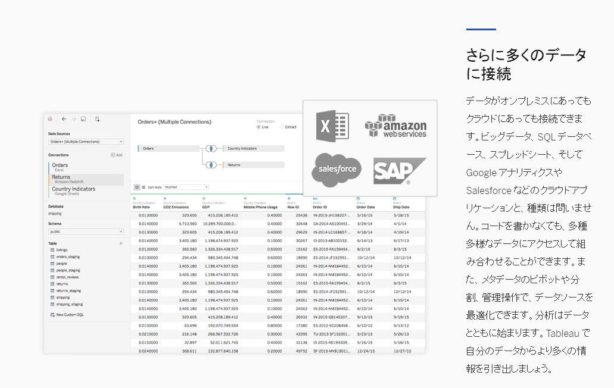Click the forward arrow in Tableau toolbar
Viewport: 614px width, 388px height.
73,119
